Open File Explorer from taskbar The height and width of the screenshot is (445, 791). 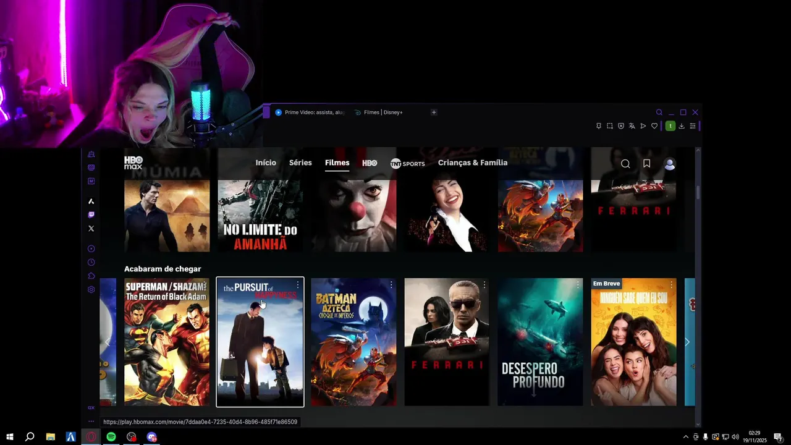50,437
